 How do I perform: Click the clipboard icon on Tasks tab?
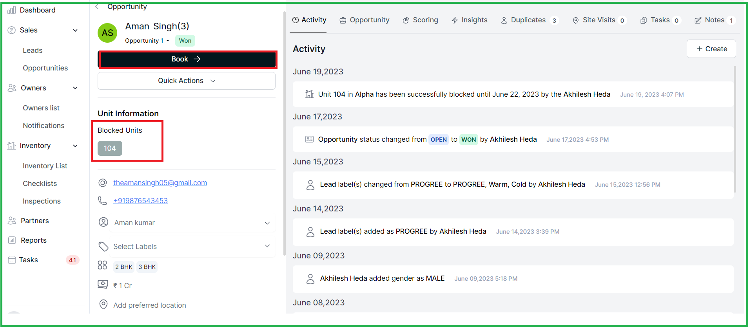[x=644, y=20]
